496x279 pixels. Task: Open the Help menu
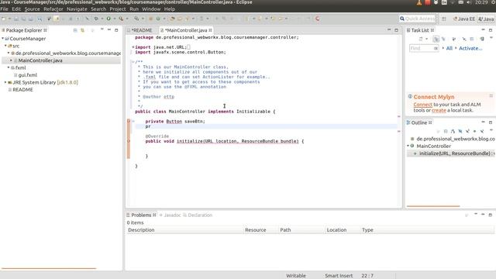[x=170, y=9]
